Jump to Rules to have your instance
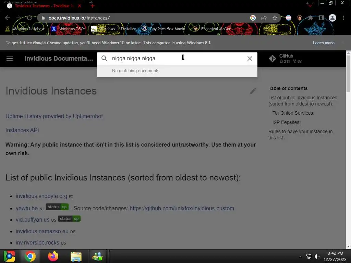Image resolution: width=351 pixels, height=263 pixels. tap(300, 135)
